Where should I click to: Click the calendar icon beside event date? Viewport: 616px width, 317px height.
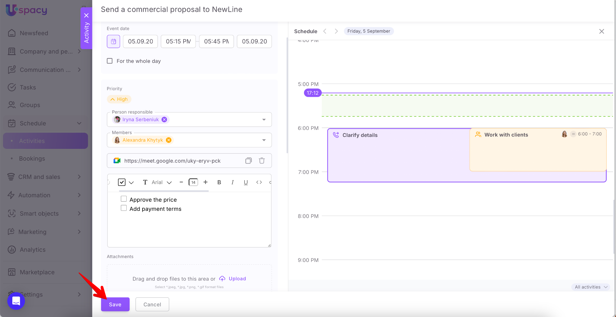(x=113, y=42)
